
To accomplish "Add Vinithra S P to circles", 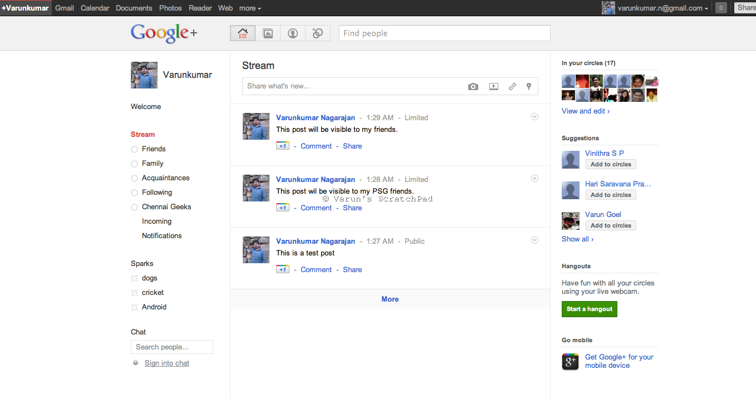I will [x=611, y=164].
